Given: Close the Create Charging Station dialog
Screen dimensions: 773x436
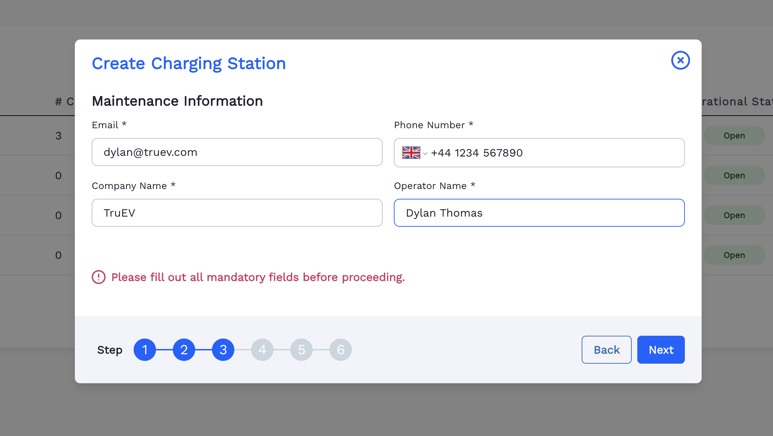Looking at the screenshot, I should click(680, 60).
